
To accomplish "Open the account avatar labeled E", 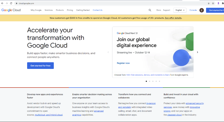I will coord(201,10).
